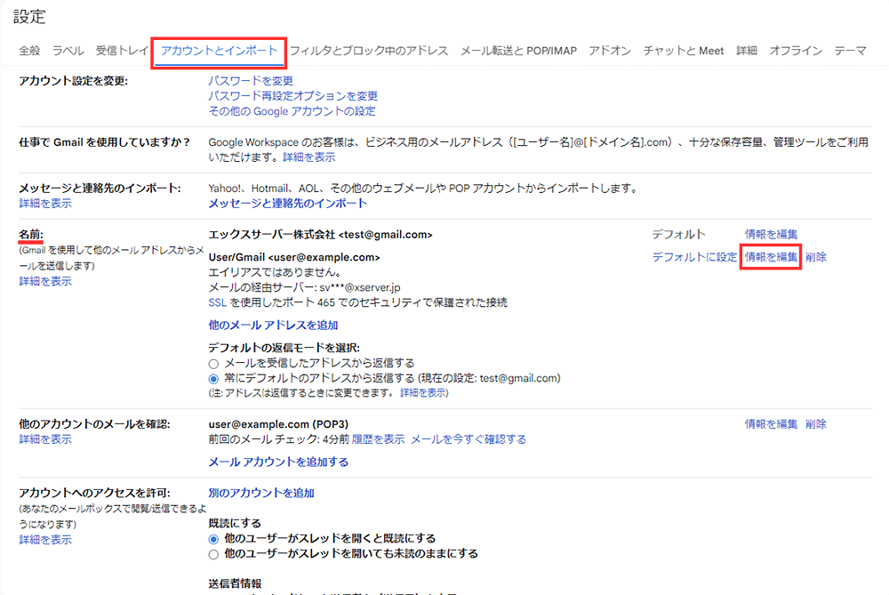Open the オフライン settings tab

(795, 52)
